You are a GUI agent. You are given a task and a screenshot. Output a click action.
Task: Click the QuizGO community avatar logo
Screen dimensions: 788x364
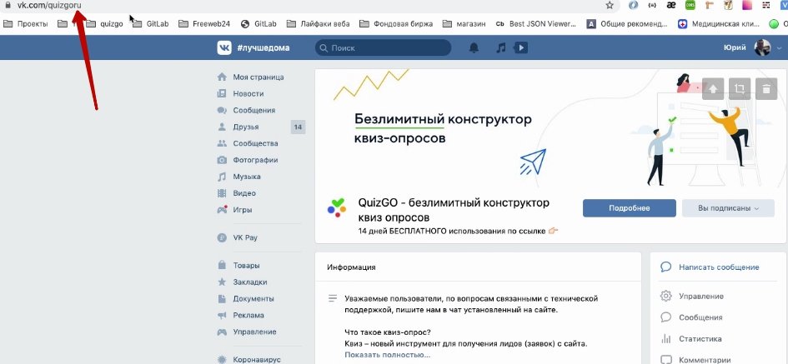336,207
